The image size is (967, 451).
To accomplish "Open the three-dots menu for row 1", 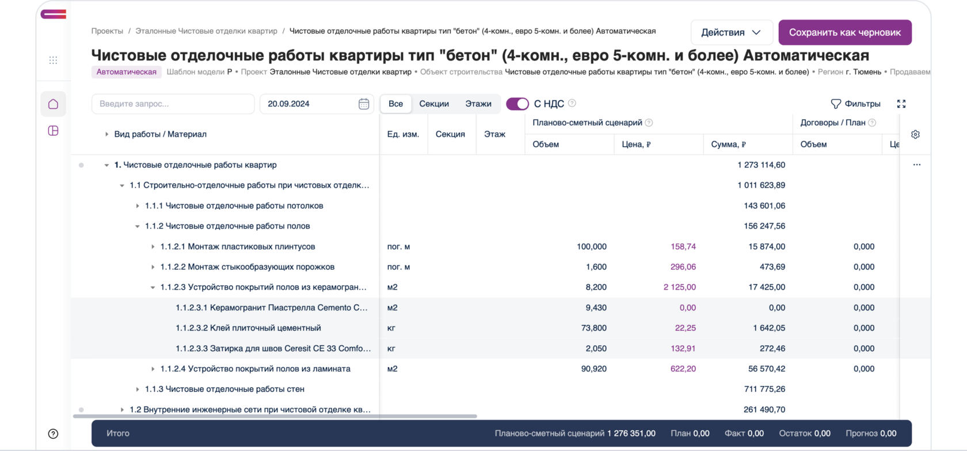I will tap(917, 165).
